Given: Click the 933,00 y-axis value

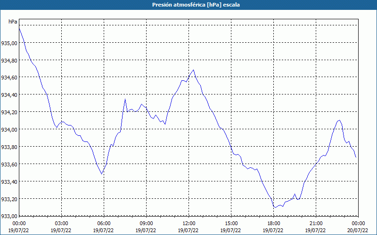Looking at the screenshot, I should 9,216.
